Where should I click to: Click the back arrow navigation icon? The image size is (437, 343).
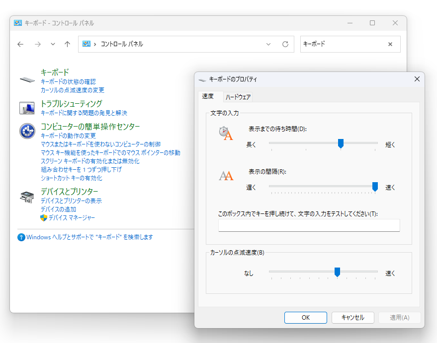20,44
